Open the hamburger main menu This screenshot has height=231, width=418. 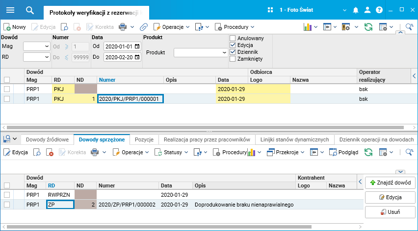point(10,10)
